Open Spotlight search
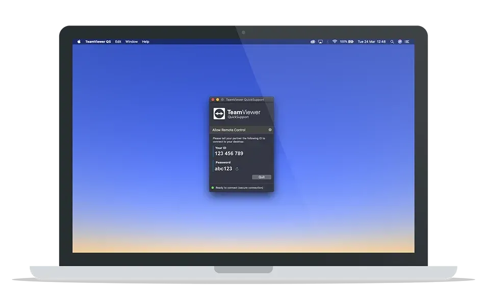Image resolution: width=487 pixels, height=306 pixels. 392,41
